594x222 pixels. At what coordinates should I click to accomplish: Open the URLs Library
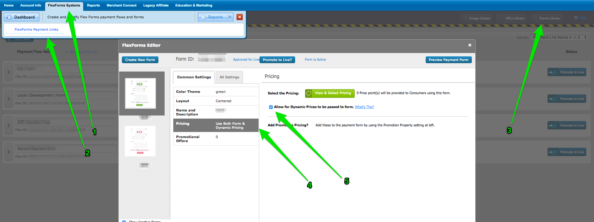pyautogui.click(x=511, y=18)
